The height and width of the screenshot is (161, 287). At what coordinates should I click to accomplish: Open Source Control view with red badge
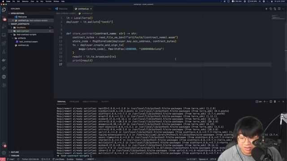coord(4,18)
